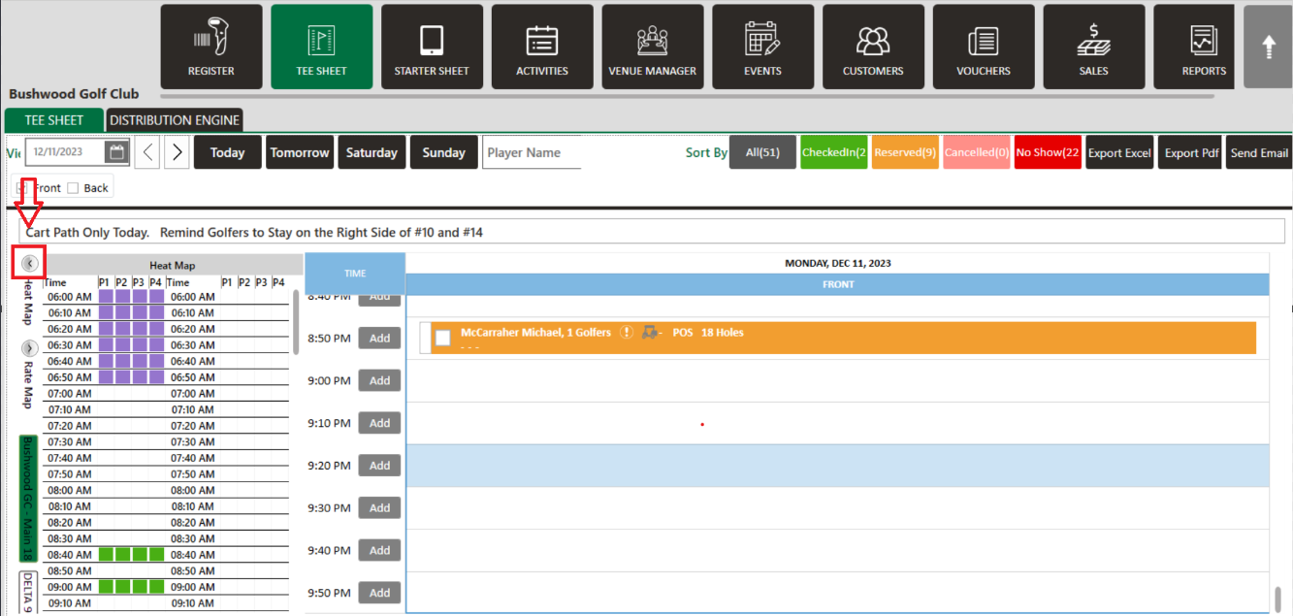Collapse the Heat Map side panel
Screen dimensions: 1293x616
(29, 263)
